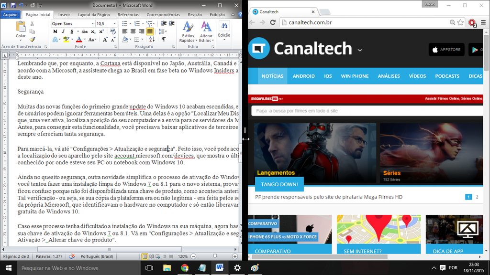Toggle superscript x² formatting

click(x=101, y=32)
